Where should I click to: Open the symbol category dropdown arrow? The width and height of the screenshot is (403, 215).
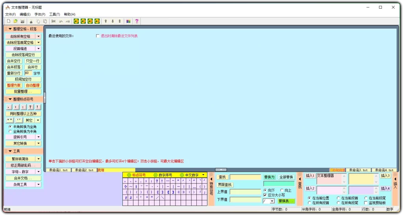point(203,175)
